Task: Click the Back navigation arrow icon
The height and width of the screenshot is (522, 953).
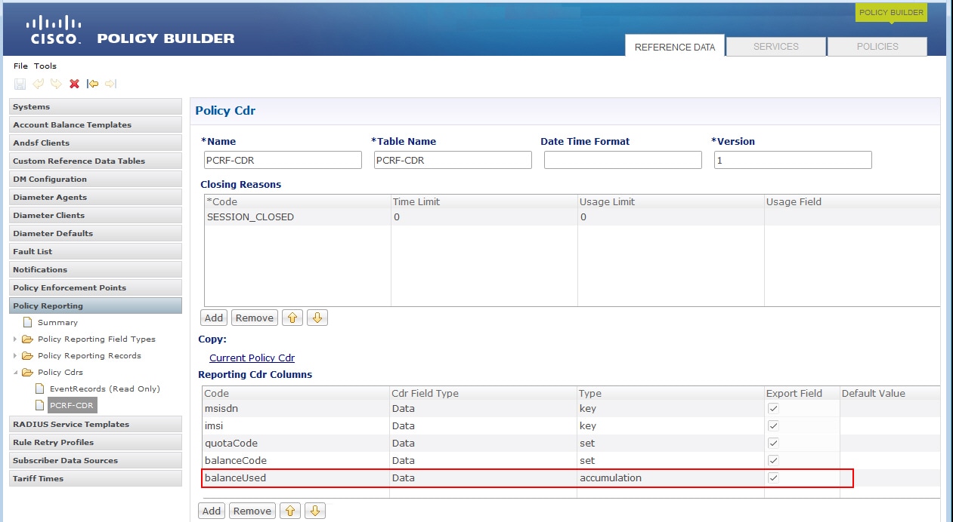Action: pos(93,84)
